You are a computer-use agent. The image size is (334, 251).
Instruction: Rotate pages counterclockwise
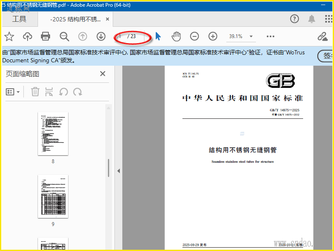tap(63, 92)
